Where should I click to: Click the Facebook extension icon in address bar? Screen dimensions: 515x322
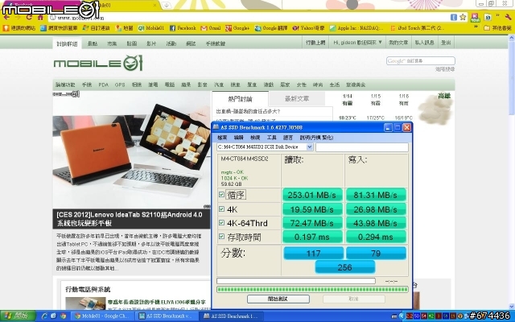pos(454,17)
